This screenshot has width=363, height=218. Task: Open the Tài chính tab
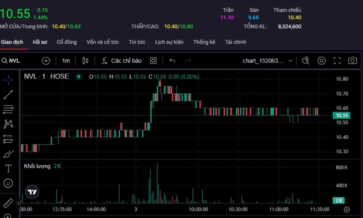pyautogui.click(x=235, y=42)
